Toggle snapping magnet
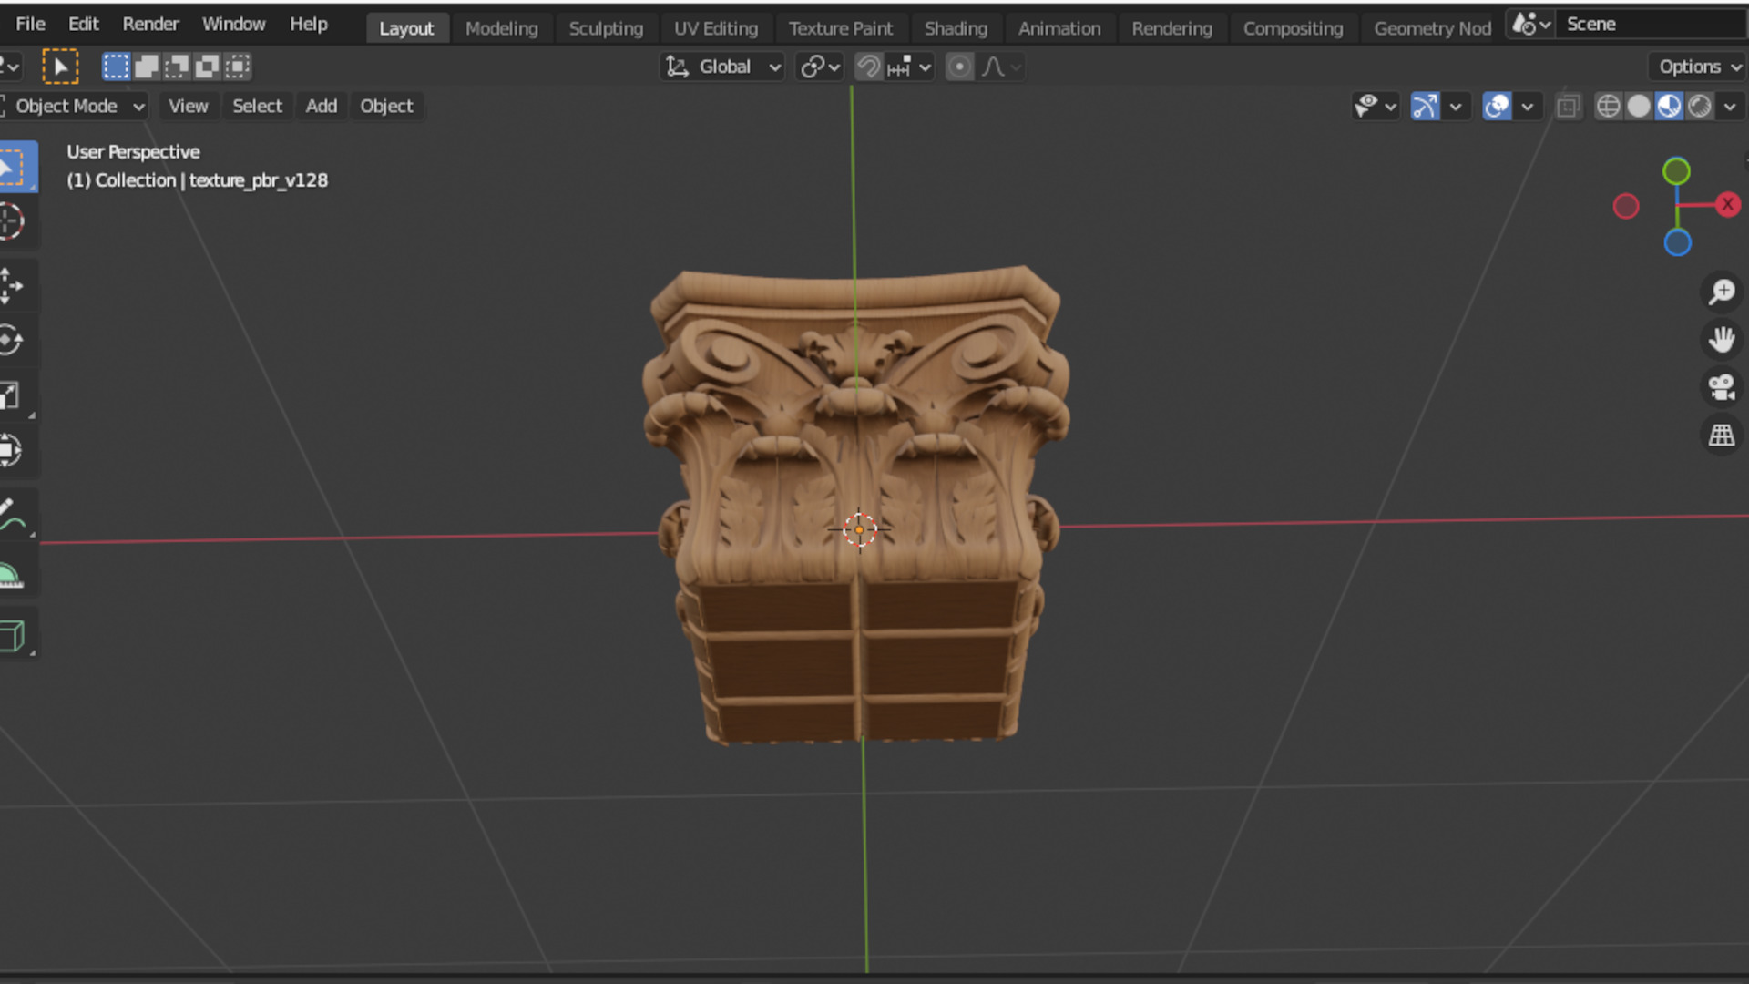Image resolution: width=1749 pixels, height=984 pixels. tap(869, 67)
